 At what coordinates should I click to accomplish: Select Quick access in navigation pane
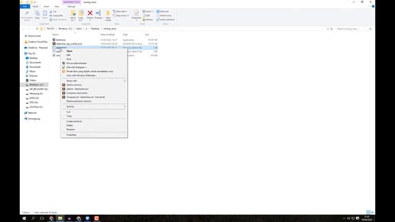[34, 36]
